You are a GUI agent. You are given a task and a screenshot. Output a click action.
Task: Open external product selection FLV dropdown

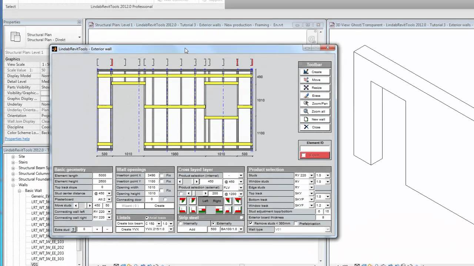coord(241,188)
